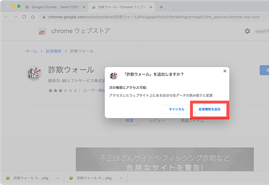The width and height of the screenshot is (269, 185).
Task: Click the lock icon in the address bar
Action: tap(44, 17)
